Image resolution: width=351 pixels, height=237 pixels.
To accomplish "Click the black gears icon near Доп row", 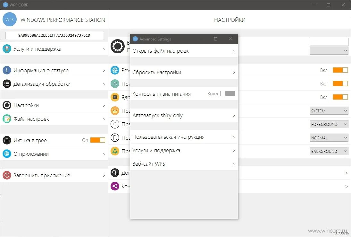I will point(114,173).
